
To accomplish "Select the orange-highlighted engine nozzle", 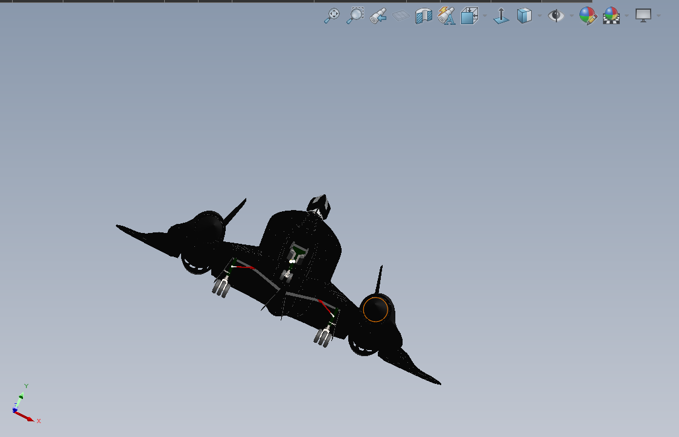I will click(x=375, y=309).
